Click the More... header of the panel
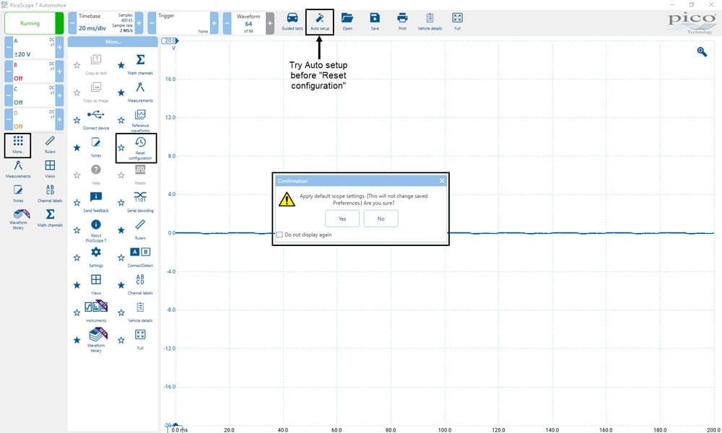This screenshot has width=722, height=433. click(113, 41)
